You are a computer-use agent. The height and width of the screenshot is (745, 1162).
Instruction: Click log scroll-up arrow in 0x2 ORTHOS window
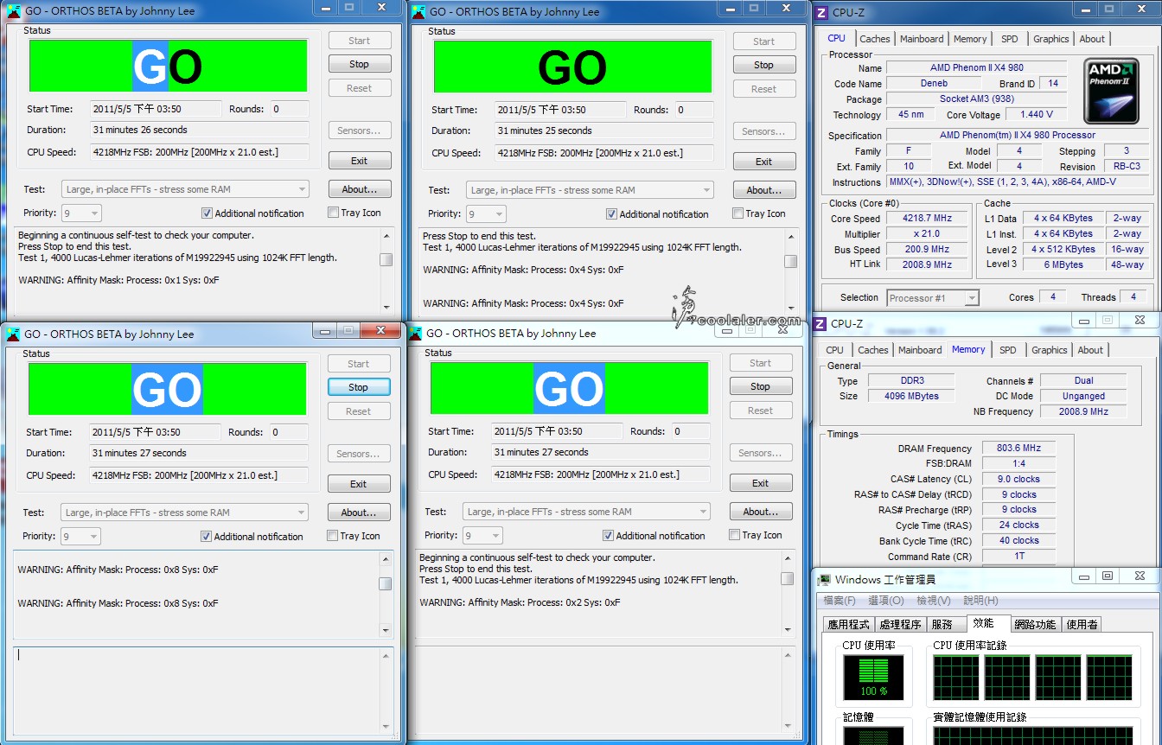tap(787, 558)
